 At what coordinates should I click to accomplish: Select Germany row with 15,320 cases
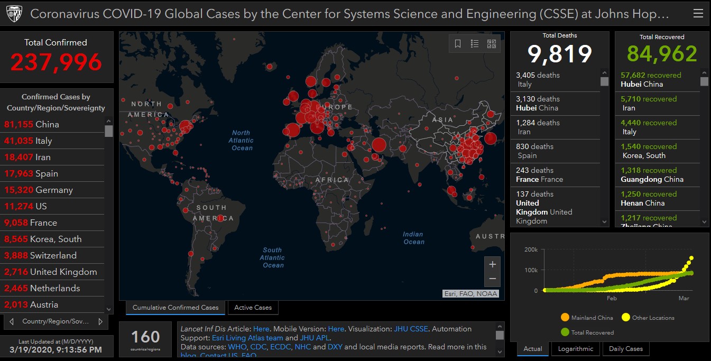[53, 190]
